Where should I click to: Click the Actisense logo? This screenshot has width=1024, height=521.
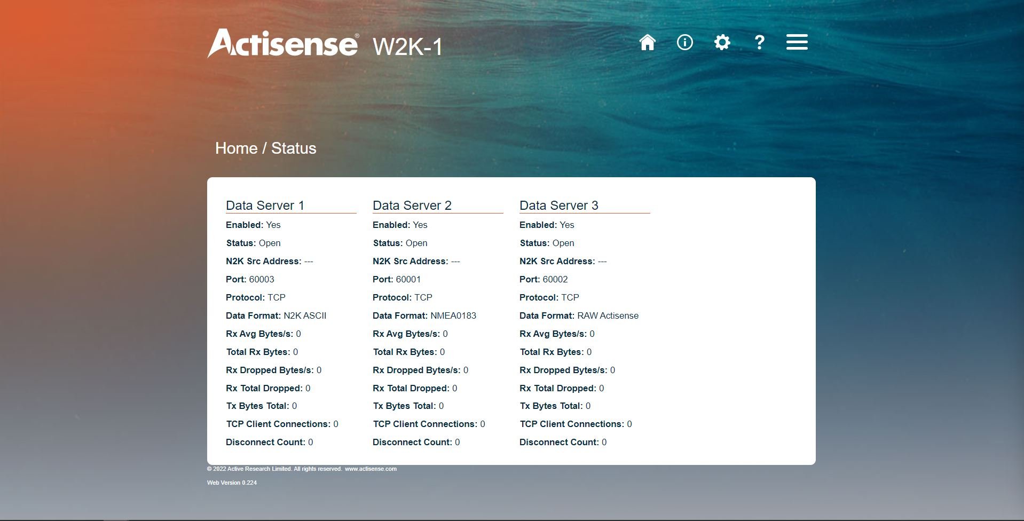pyautogui.click(x=283, y=43)
